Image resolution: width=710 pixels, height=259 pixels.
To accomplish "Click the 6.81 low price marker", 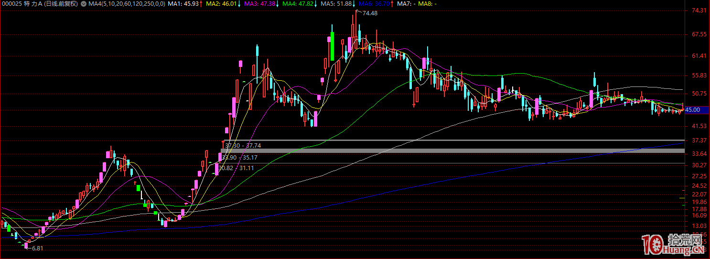I will point(37,248).
